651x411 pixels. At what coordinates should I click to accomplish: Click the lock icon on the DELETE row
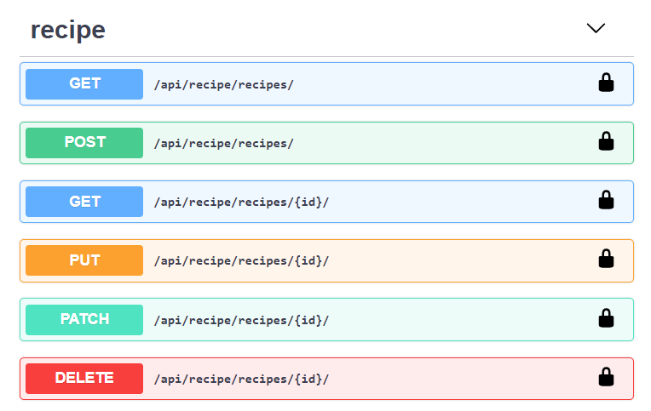click(606, 377)
